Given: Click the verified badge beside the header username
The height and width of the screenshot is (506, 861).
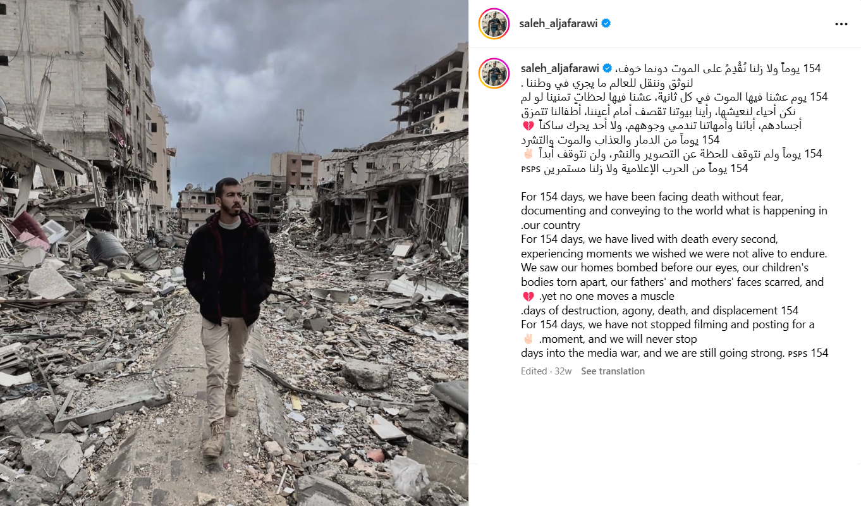Looking at the screenshot, I should (x=606, y=23).
